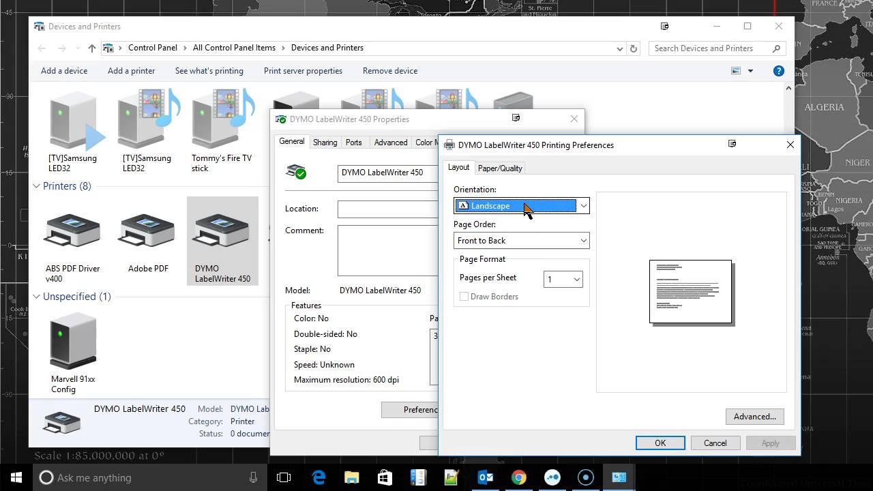The height and width of the screenshot is (491, 873).
Task: Click the Windows Start button
Action: tap(16, 477)
